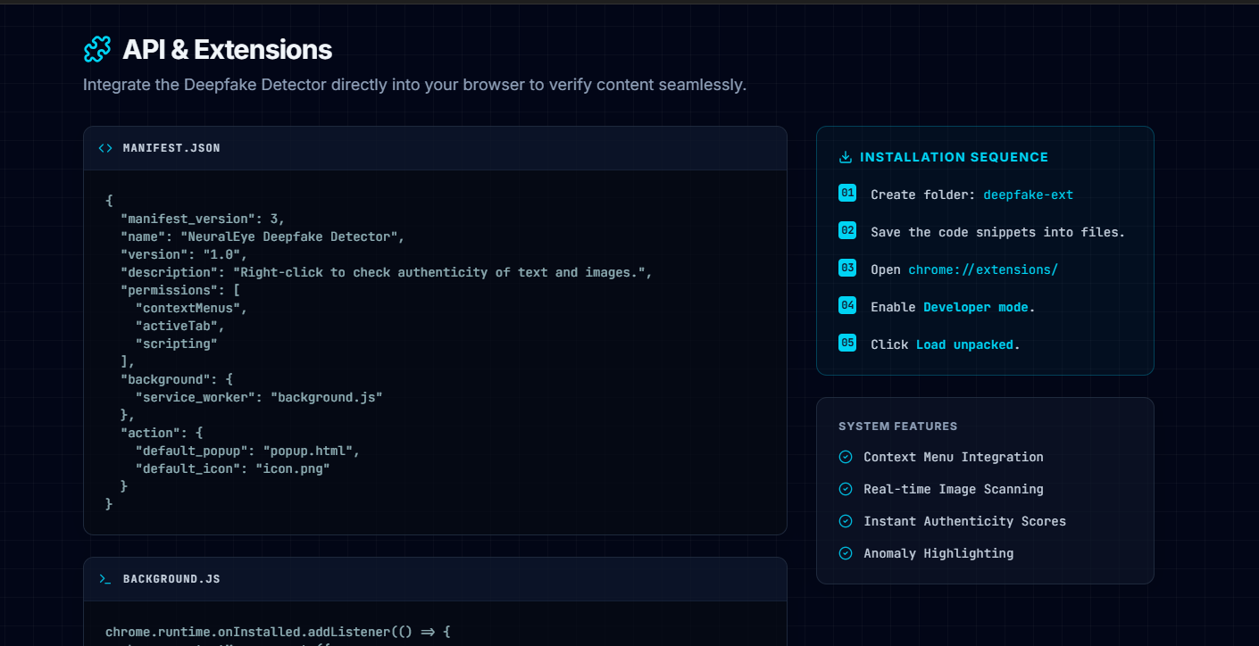1259x646 pixels.
Task: Click the description line about right-click authenticity
Action: click(387, 272)
